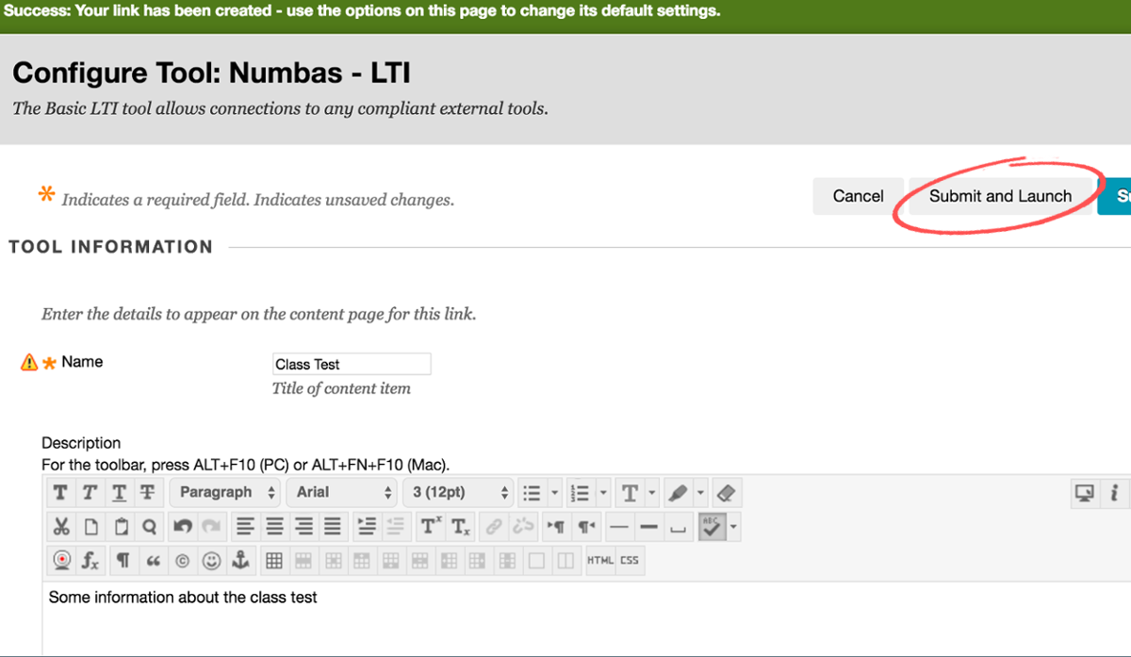The image size is (1131, 657).
Task: Expand the text highlight color picker arrow
Action: [x=700, y=493]
